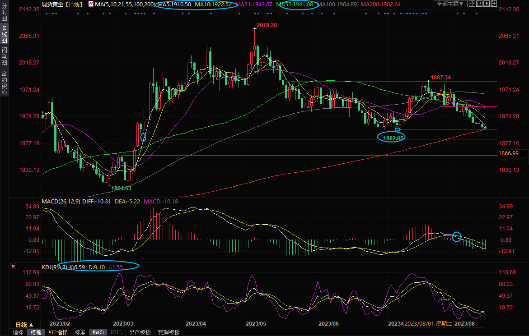Viewport: 529px width, 336px height.
Task: Toggle the MACD indicator template
Action: click(98, 332)
